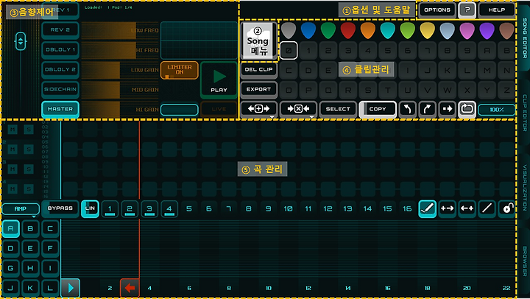The image size is (530, 299).
Task: Open the AMP parameter dropdown
Action: pyautogui.click(x=21, y=208)
